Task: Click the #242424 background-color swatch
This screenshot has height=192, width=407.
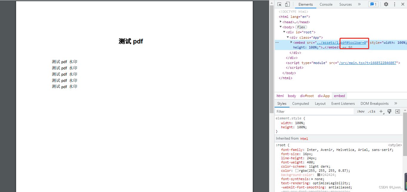Action: tap(318, 175)
